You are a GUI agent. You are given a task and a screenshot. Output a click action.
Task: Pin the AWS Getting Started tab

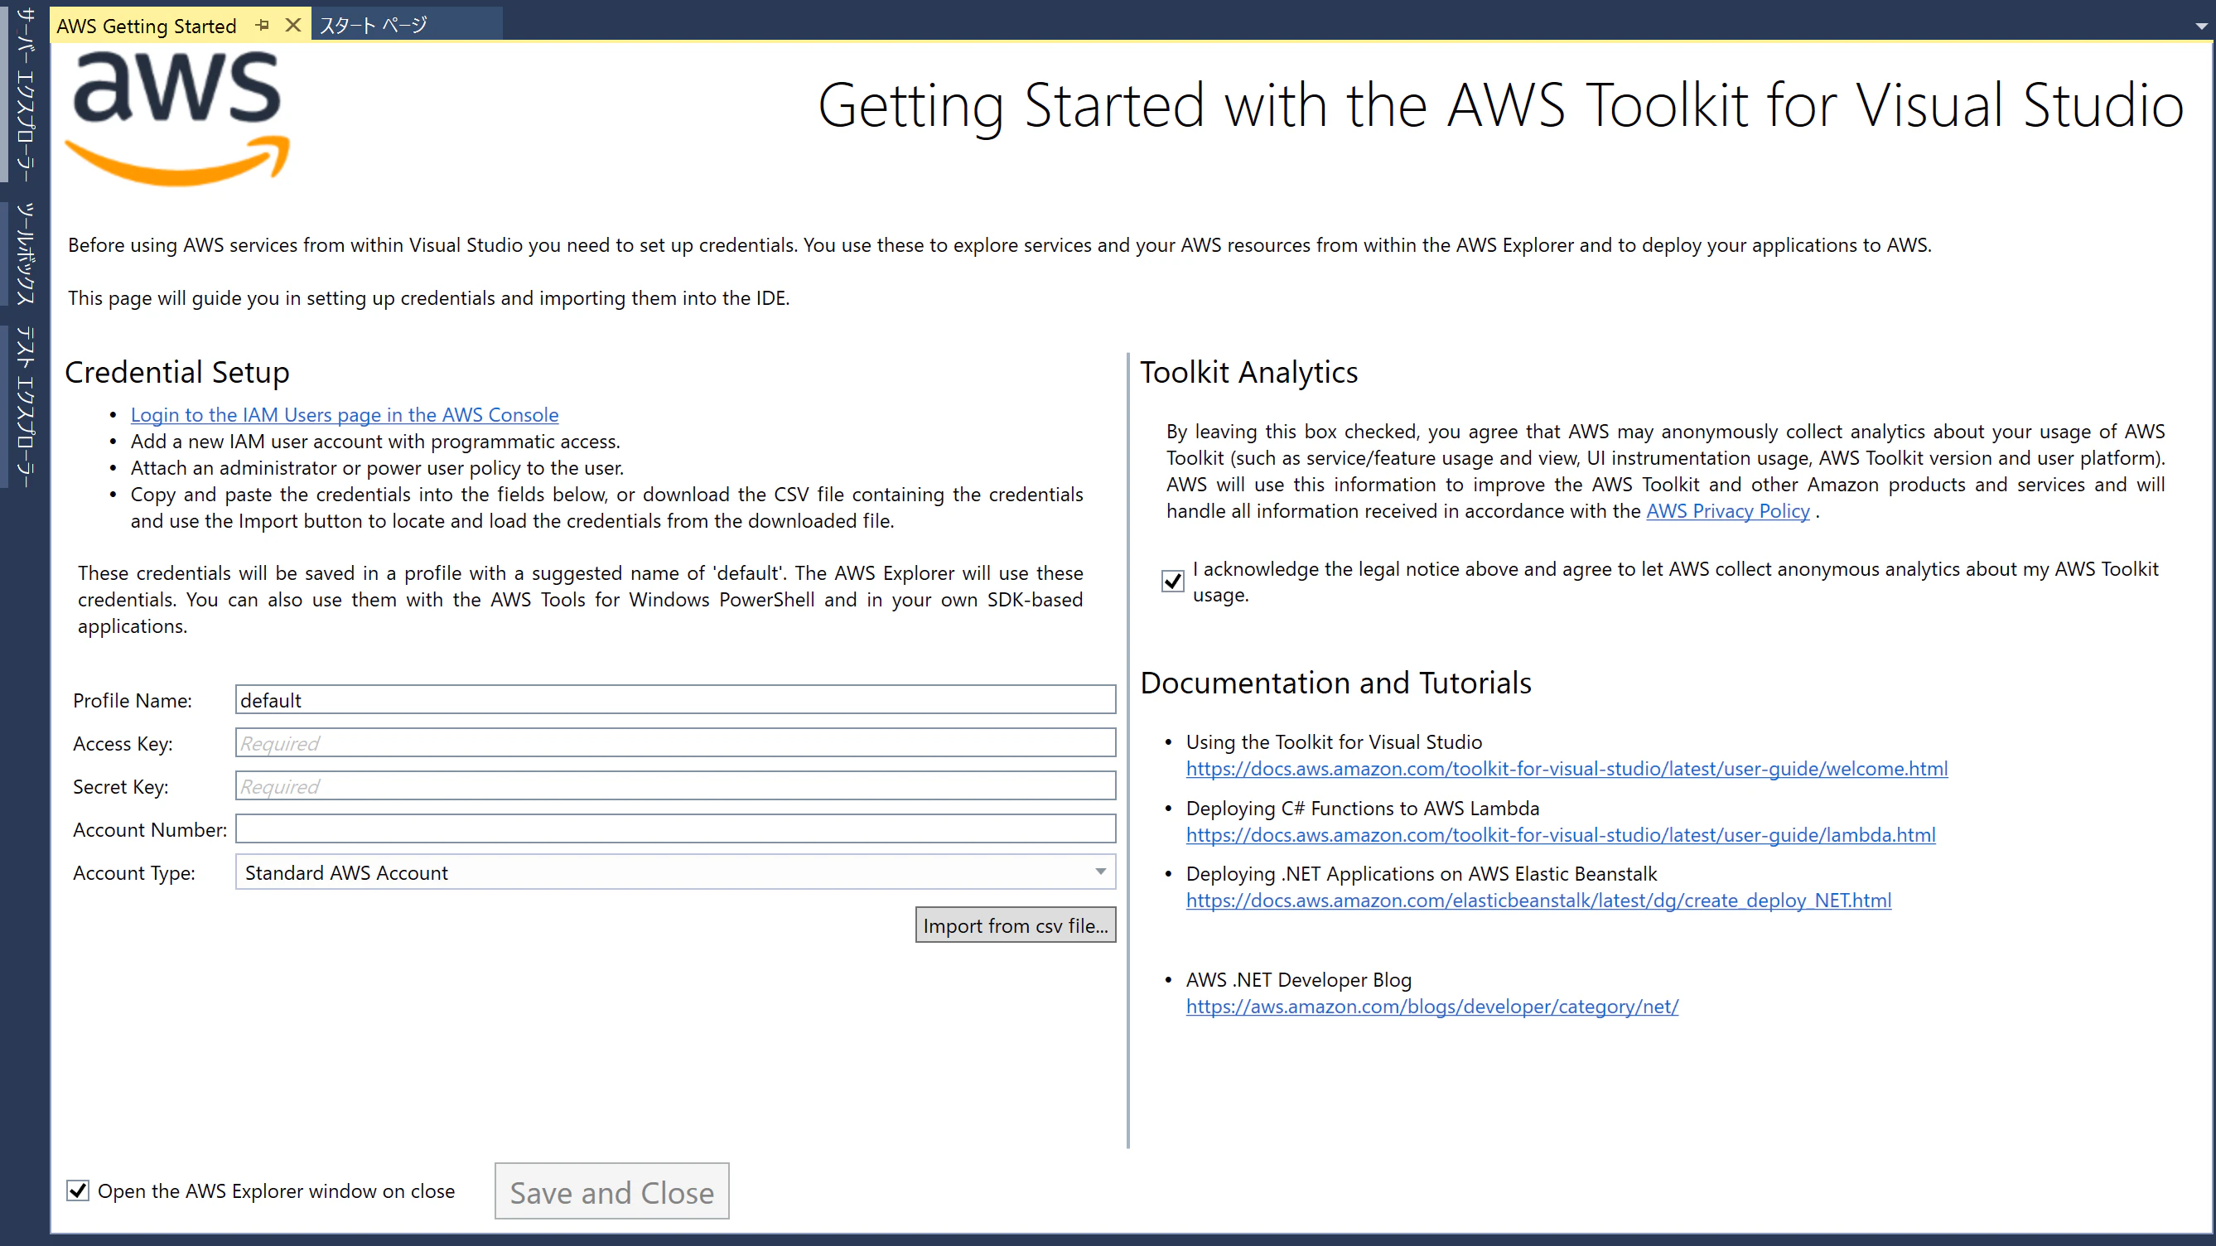[263, 25]
